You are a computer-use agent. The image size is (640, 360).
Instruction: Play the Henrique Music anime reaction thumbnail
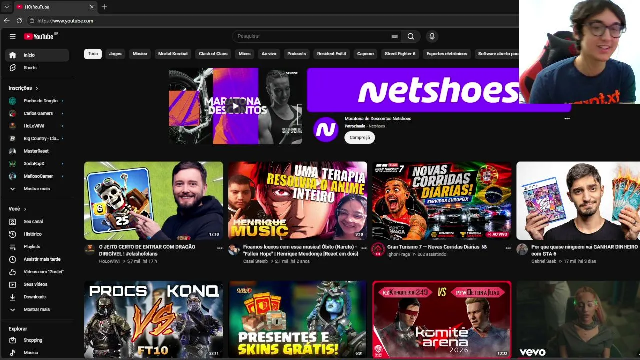point(298,201)
